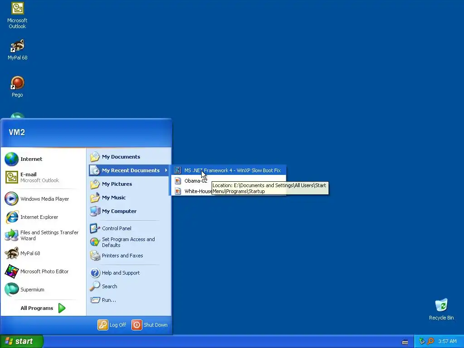The width and height of the screenshot is (464, 348).
Task: Click the E-mail Outlook icon in Start menu
Action: (x=11, y=177)
